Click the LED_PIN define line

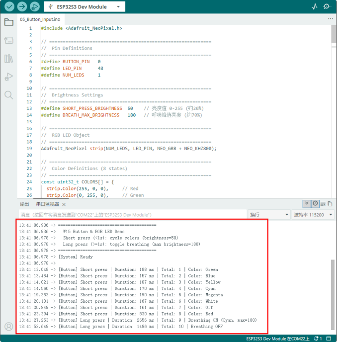(72, 68)
